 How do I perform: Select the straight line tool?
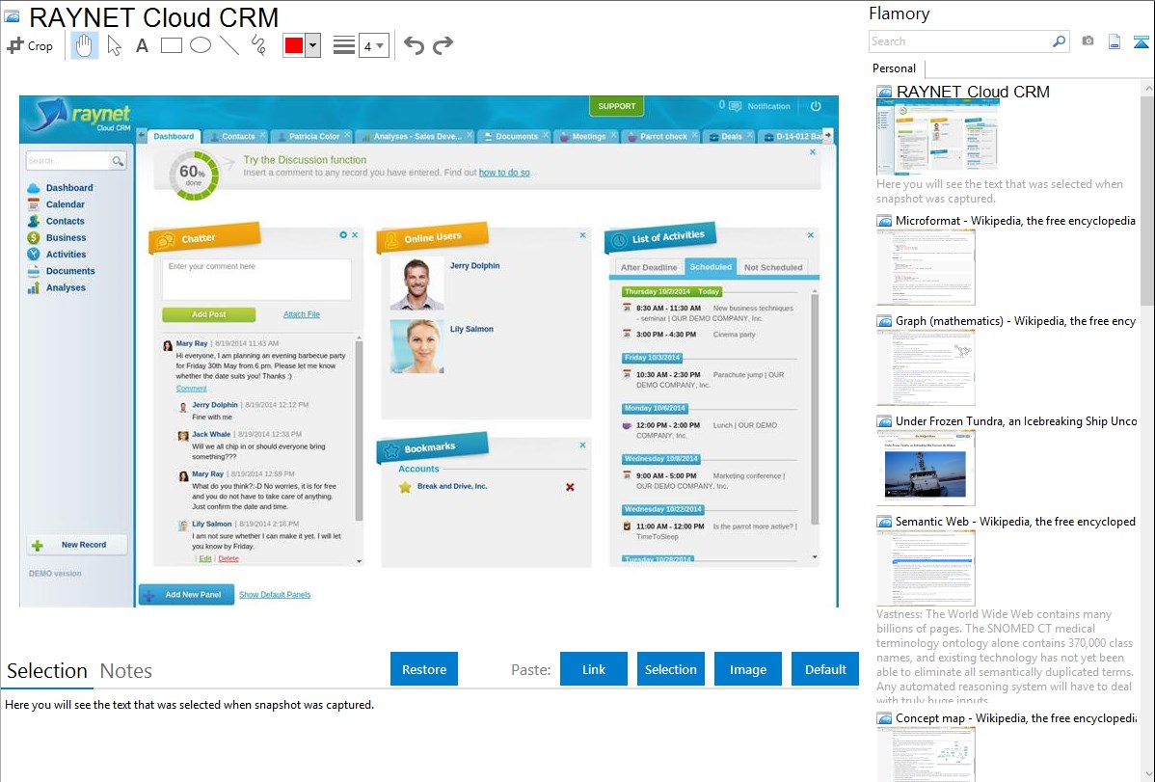click(x=229, y=45)
